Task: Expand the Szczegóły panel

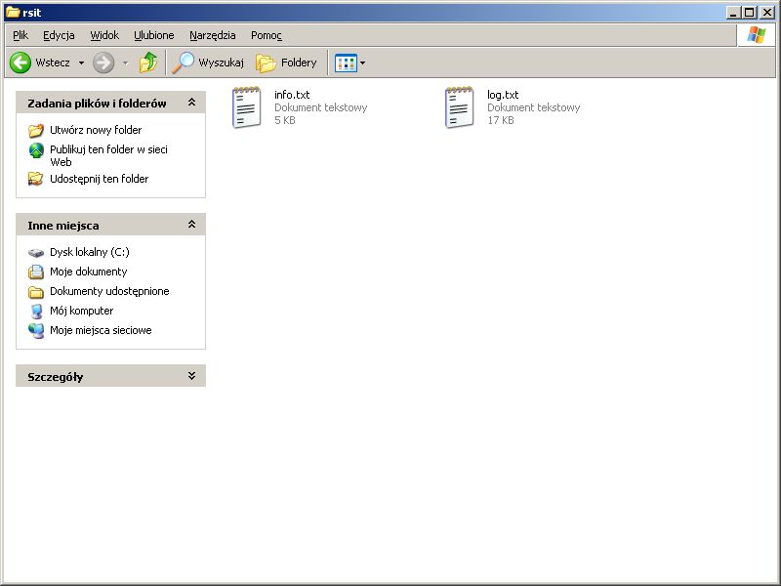Action: [191, 376]
